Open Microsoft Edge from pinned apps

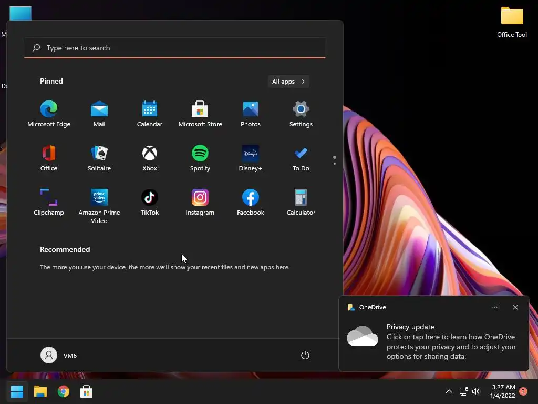pyautogui.click(x=49, y=114)
